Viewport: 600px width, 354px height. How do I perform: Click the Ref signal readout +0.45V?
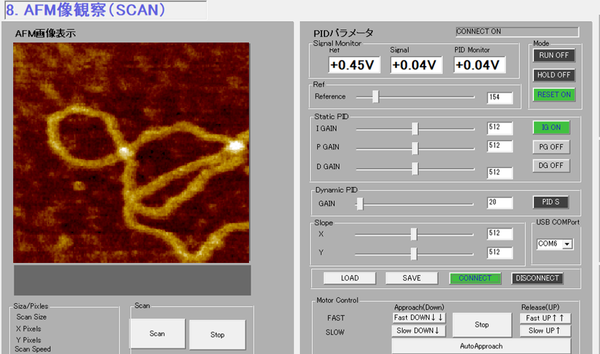click(x=354, y=65)
